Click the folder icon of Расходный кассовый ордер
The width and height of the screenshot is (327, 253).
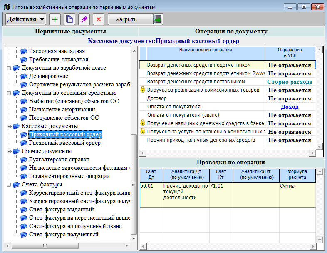point(24,143)
